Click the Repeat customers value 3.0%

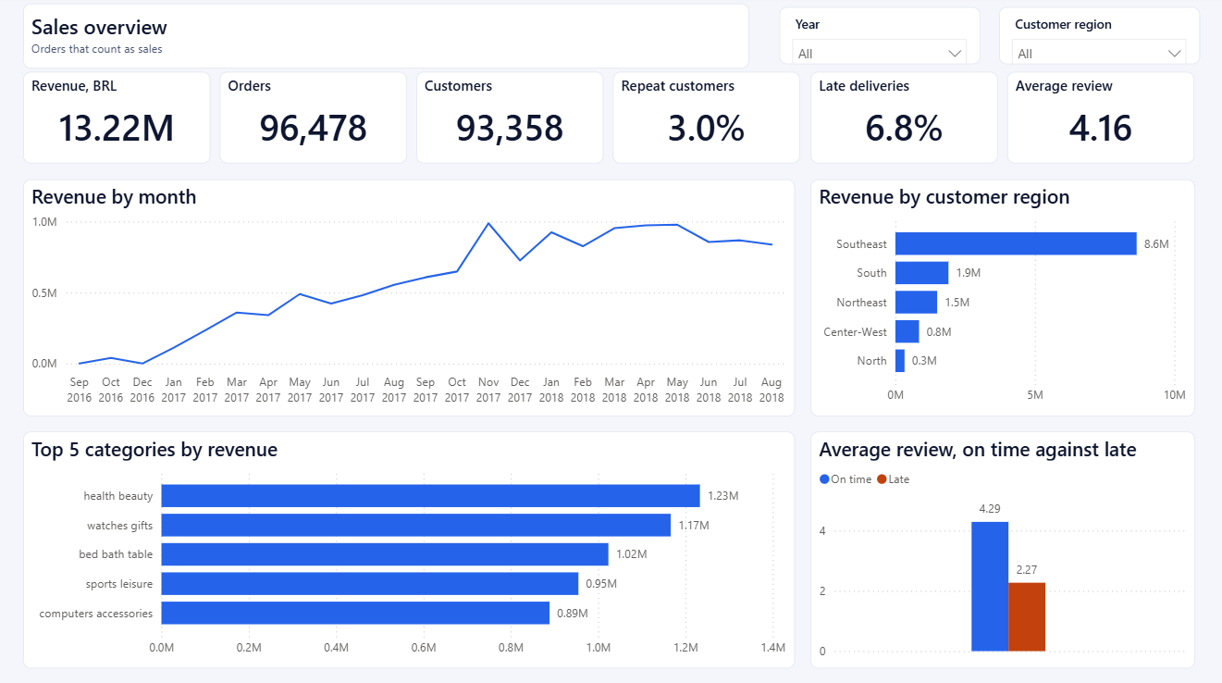tap(706, 128)
